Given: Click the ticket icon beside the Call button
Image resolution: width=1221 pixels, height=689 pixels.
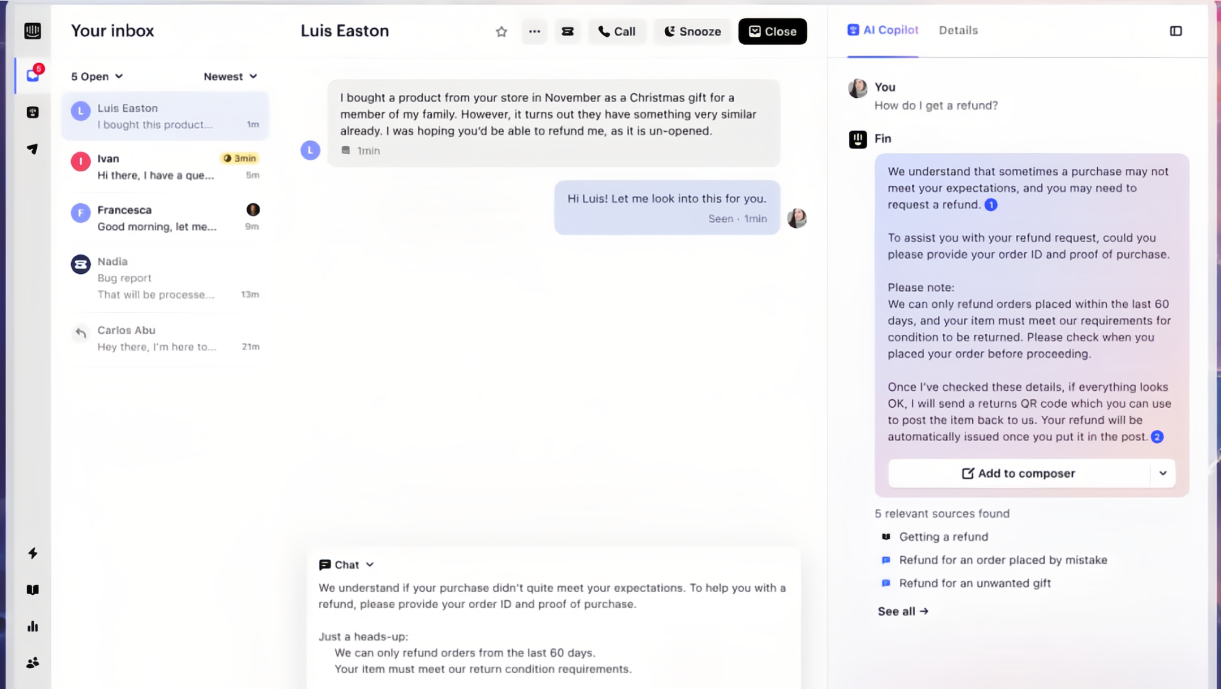Looking at the screenshot, I should pyautogui.click(x=568, y=32).
